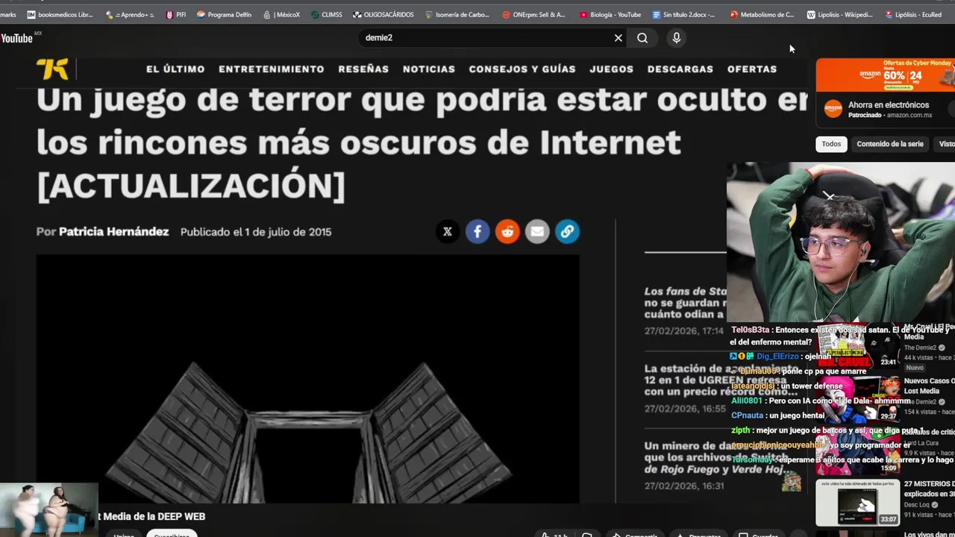Select RESEÑAS in the article navigation
955x537 pixels.
point(363,69)
